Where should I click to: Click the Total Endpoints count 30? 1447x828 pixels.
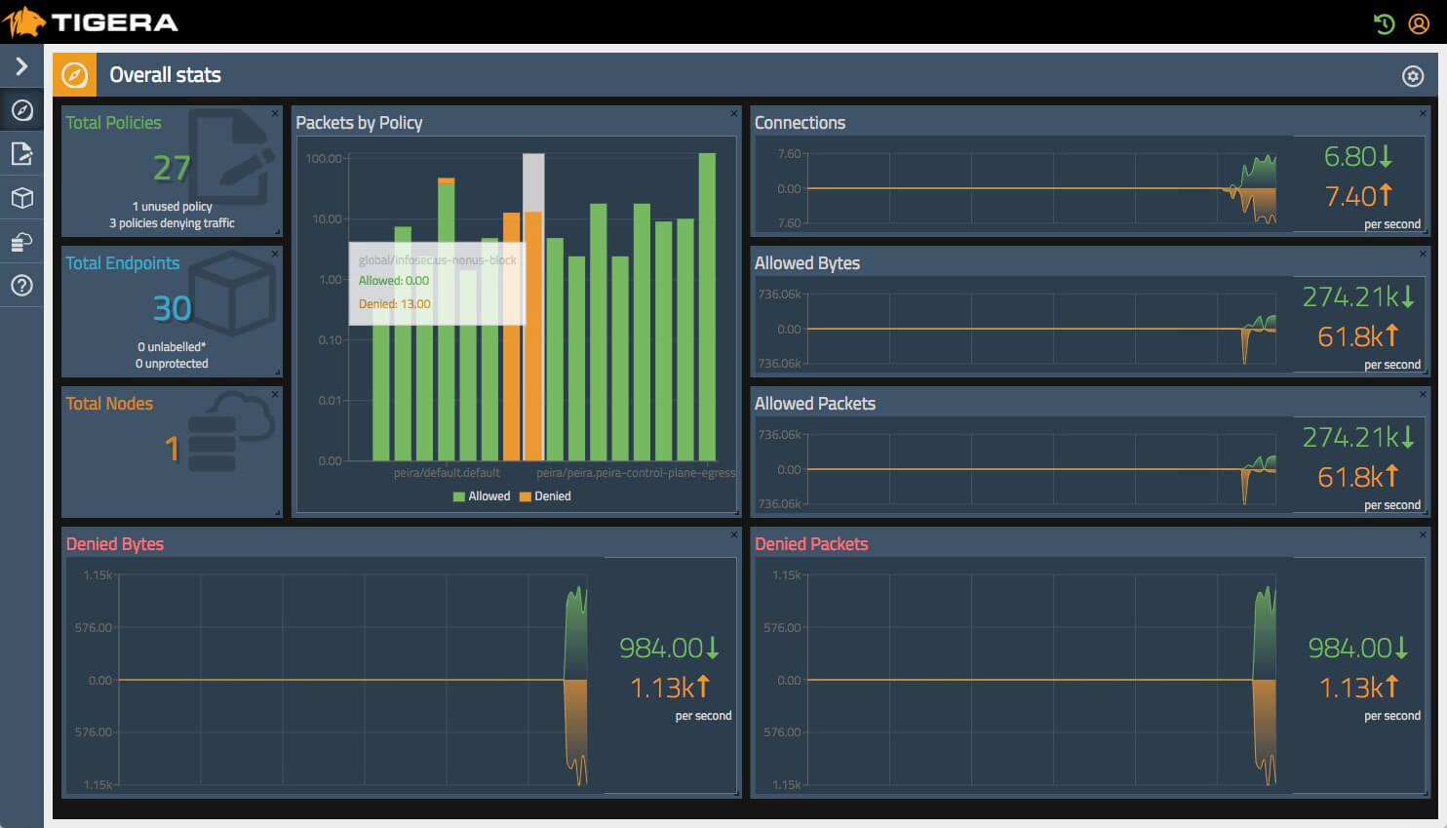[172, 309]
